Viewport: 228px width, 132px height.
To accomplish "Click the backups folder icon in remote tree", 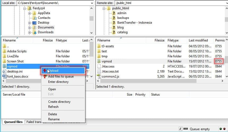I will 114,18.
